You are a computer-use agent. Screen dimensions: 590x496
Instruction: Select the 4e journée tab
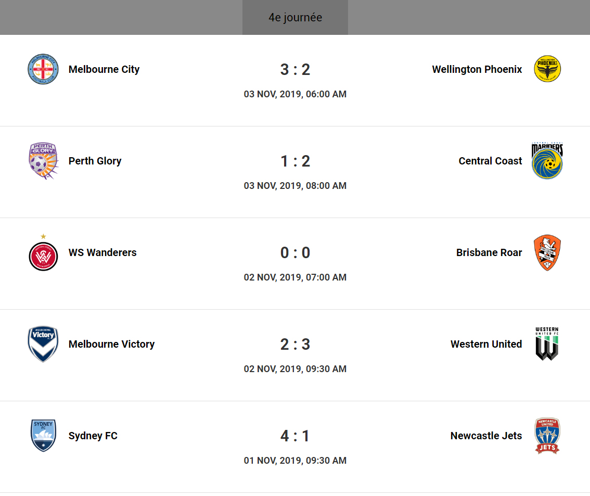[x=295, y=18]
